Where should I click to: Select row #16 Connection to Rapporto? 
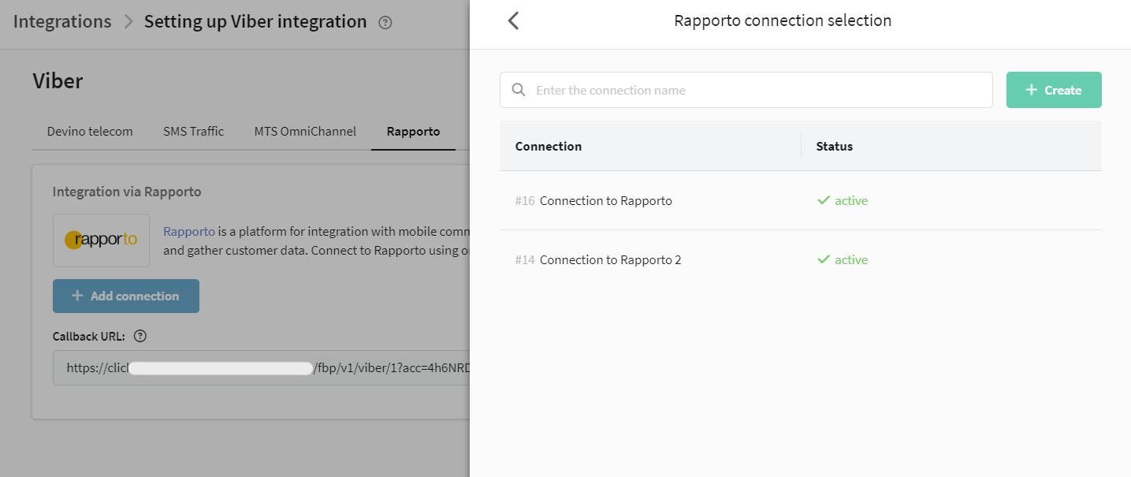coord(801,200)
